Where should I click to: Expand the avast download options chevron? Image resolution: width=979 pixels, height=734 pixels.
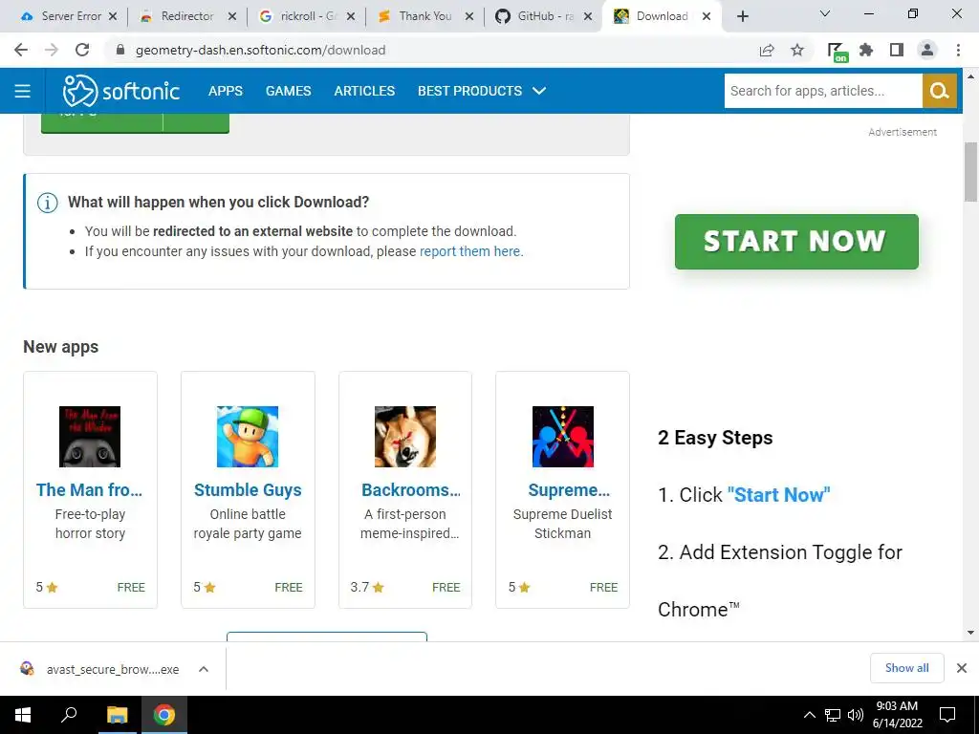pyautogui.click(x=204, y=669)
